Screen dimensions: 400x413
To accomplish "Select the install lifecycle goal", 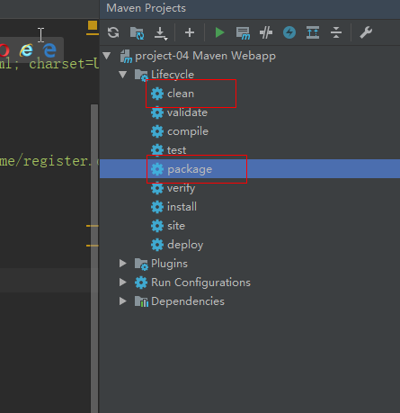I will 182,207.
